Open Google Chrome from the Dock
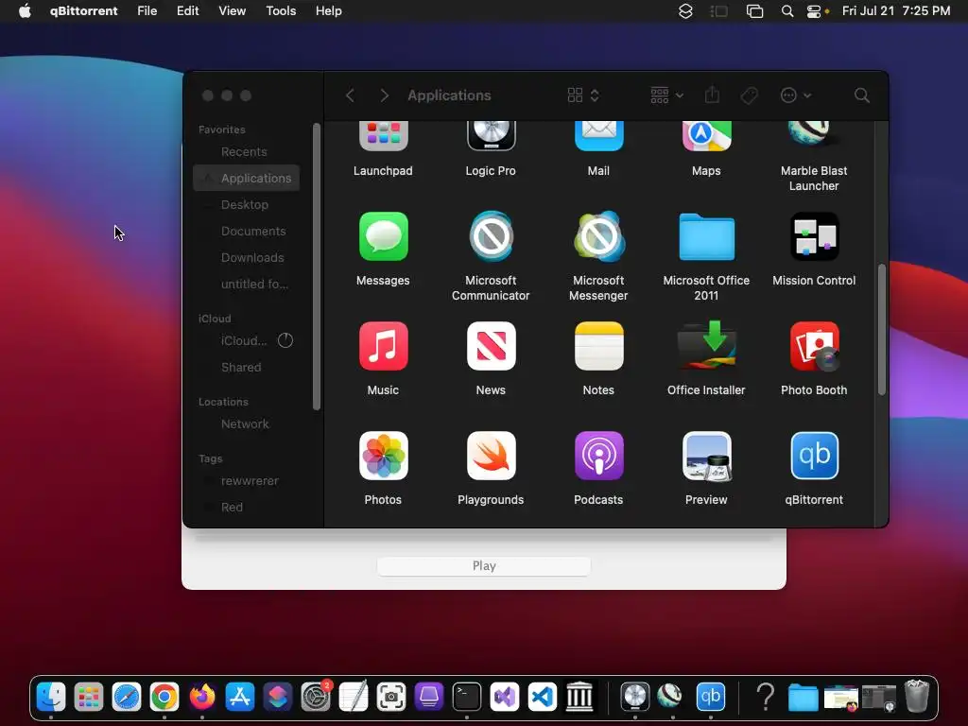The width and height of the screenshot is (968, 726). 164,697
